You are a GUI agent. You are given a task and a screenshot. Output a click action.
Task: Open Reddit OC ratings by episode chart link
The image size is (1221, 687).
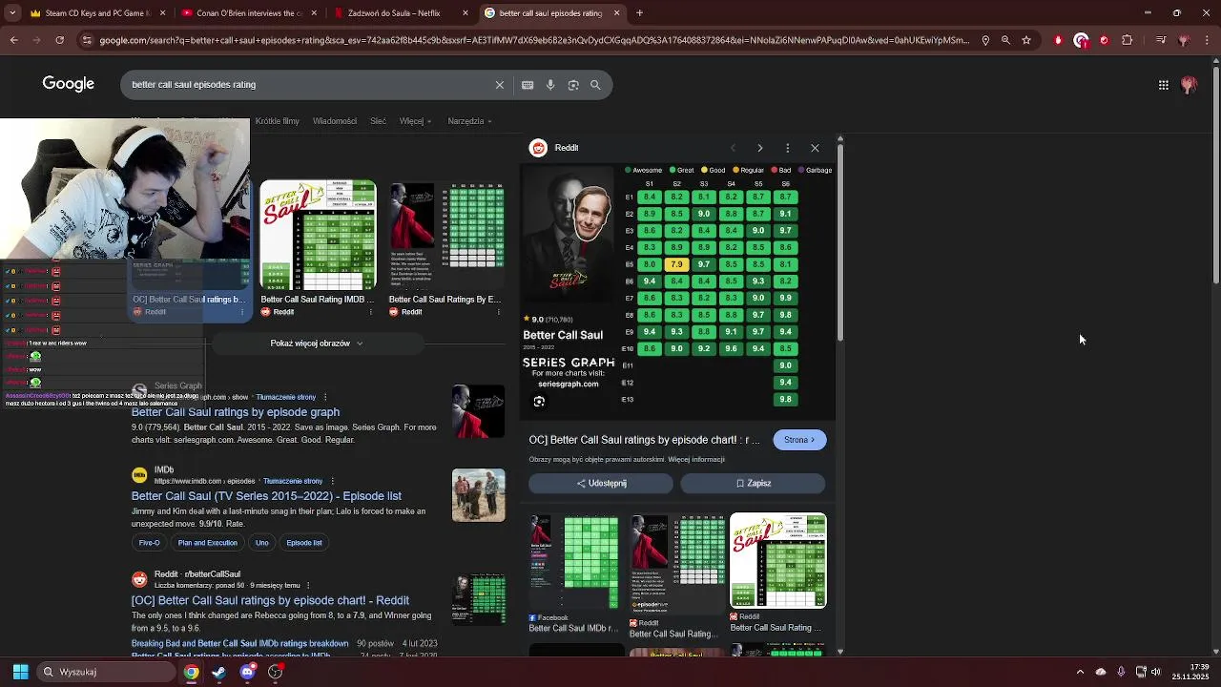(x=270, y=600)
